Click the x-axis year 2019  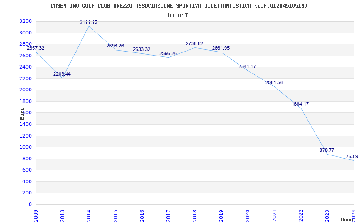[221, 216]
